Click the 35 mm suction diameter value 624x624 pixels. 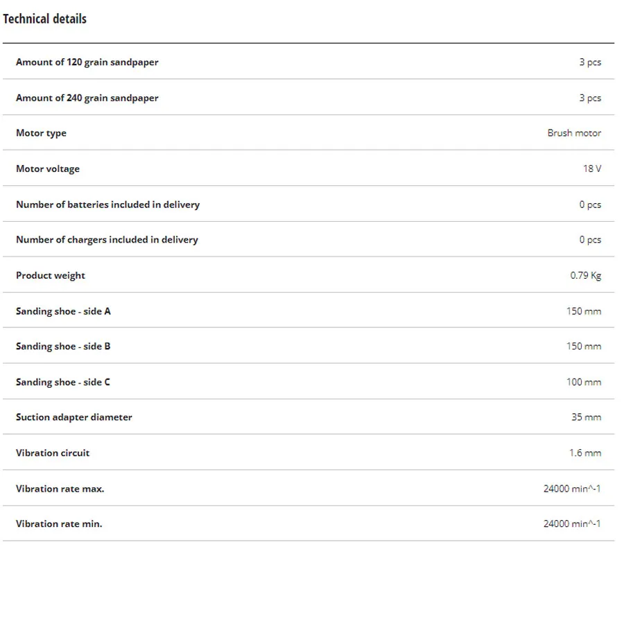tap(586, 417)
